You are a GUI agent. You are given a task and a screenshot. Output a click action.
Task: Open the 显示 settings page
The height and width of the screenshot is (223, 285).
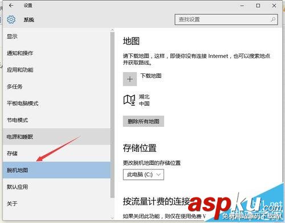click(56, 36)
